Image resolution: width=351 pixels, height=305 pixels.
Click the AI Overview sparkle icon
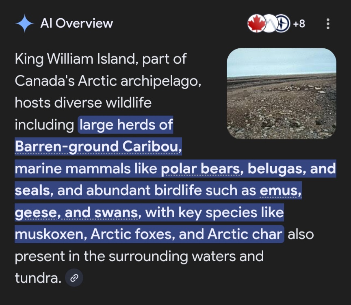[24, 24]
